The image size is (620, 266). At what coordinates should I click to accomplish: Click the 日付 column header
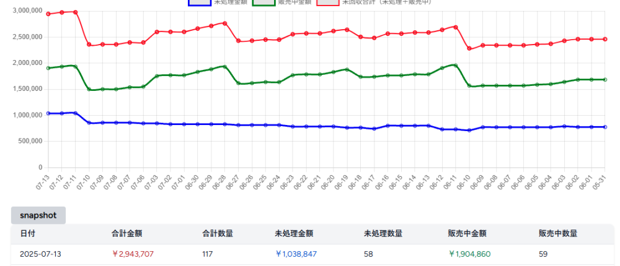coord(27,234)
